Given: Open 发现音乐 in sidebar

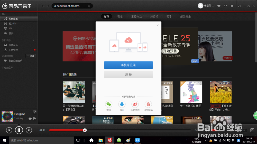Looking at the screenshot, I should [x=19, y=19].
